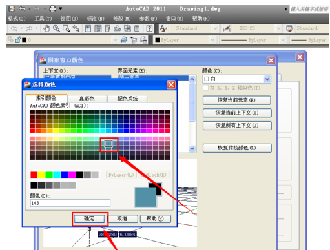Click the Plot printer icon in the title bar
This screenshot has width=330, height=250.
[x=53, y=9]
